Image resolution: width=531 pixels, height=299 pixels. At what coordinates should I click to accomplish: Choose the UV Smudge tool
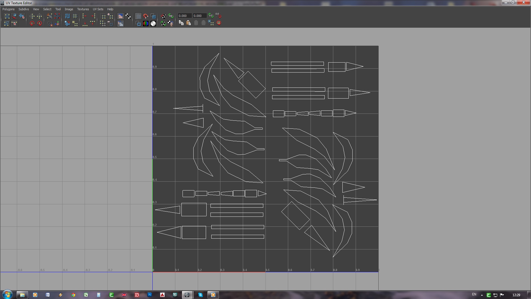tap(14, 16)
